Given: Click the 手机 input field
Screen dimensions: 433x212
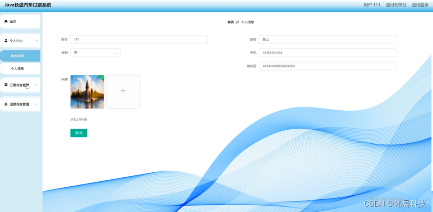Looking at the screenshot, I should coord(327,53).
